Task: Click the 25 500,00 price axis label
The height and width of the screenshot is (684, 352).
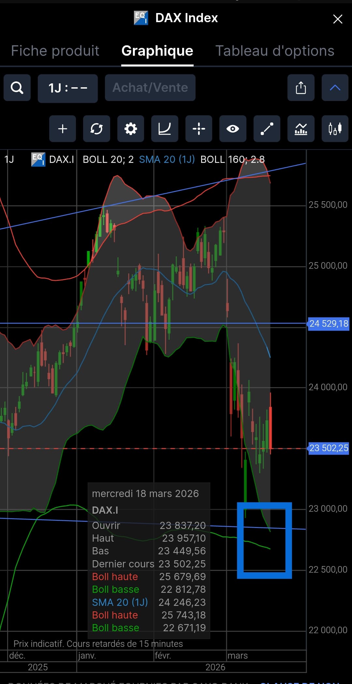Action: (328, 205)
